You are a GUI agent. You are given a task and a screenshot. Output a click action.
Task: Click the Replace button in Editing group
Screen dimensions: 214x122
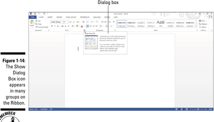(x=203, y=24)
